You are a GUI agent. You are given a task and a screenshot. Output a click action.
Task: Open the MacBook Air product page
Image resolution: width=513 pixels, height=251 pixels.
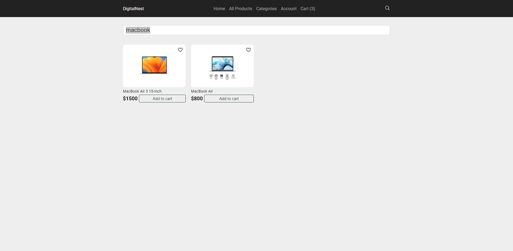click(202, 91)
